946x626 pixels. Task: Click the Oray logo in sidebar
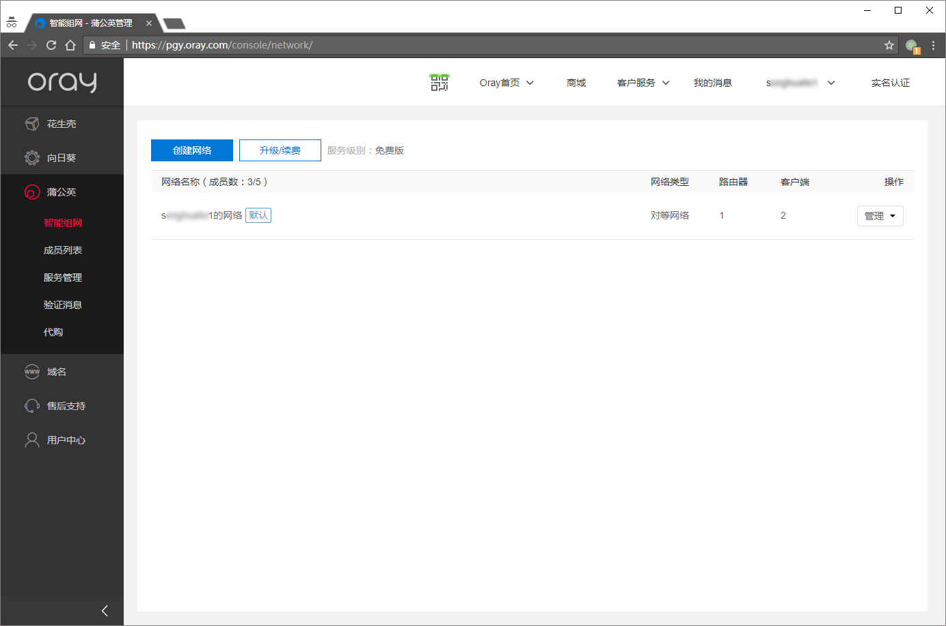[x=62, y=82]
